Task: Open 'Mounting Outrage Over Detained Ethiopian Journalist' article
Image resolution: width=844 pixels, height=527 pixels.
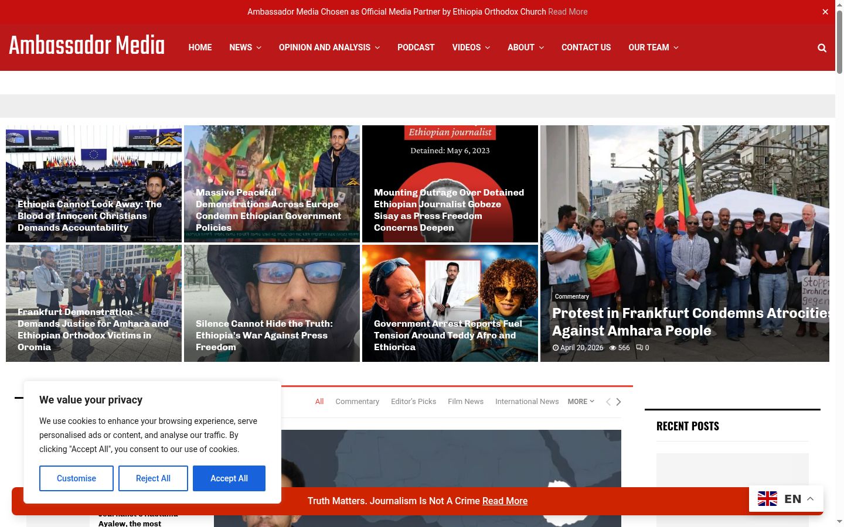Action: pos(449,210)
